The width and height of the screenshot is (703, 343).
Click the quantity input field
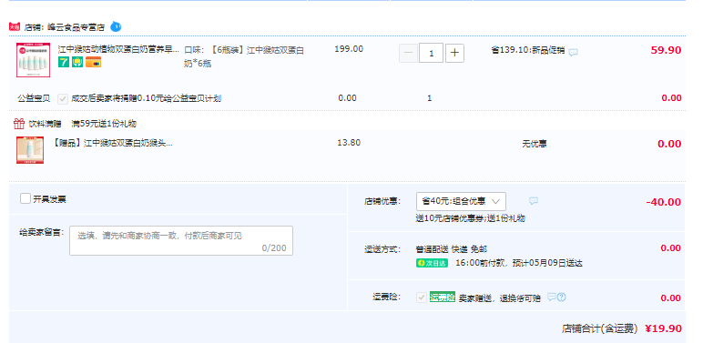pos(432,53)
